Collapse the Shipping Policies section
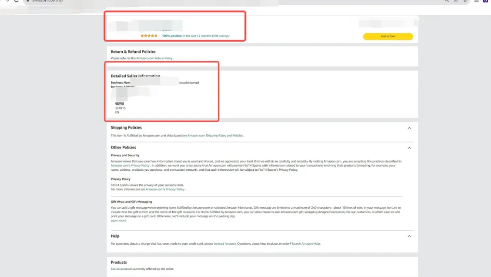The width and height of the screenshot is (491, 277). (409, 128)
